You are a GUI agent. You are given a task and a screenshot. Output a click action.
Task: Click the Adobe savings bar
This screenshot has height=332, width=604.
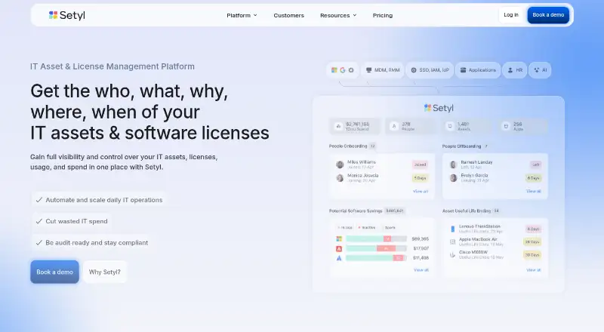pos(376,248)
